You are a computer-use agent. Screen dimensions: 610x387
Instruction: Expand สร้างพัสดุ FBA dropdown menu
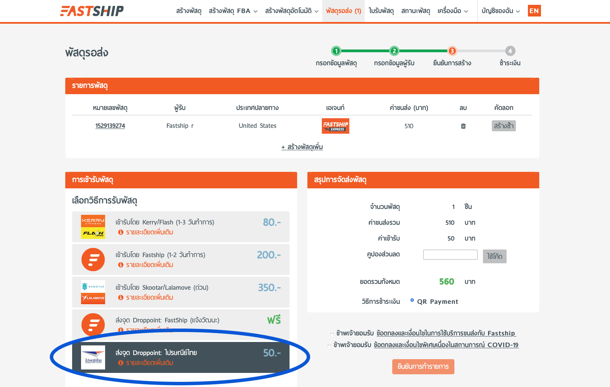tap(233, 11)
